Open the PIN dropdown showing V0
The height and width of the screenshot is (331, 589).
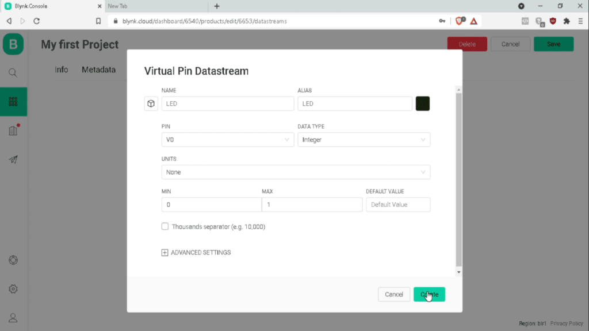[x=228, y=140]
